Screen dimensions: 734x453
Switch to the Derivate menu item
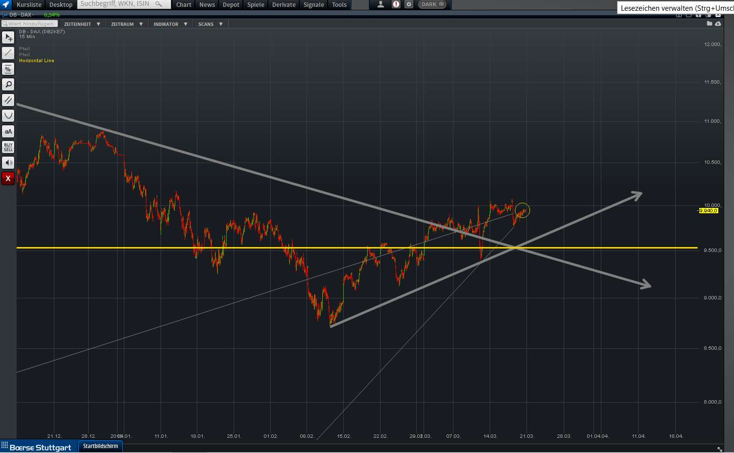(284, 5)
